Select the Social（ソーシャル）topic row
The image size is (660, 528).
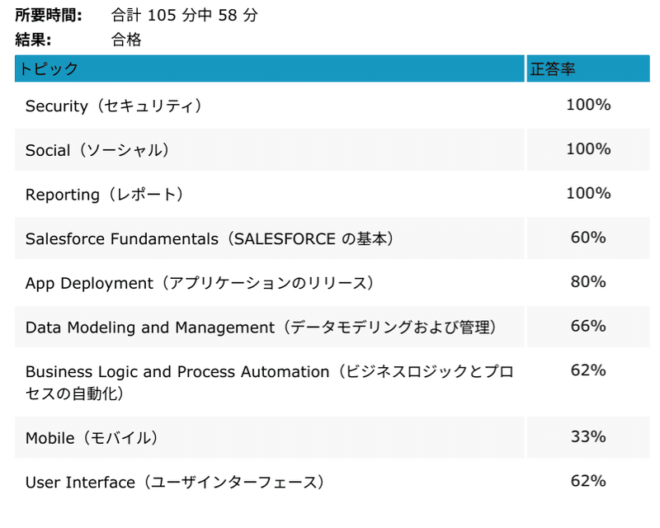332,150
